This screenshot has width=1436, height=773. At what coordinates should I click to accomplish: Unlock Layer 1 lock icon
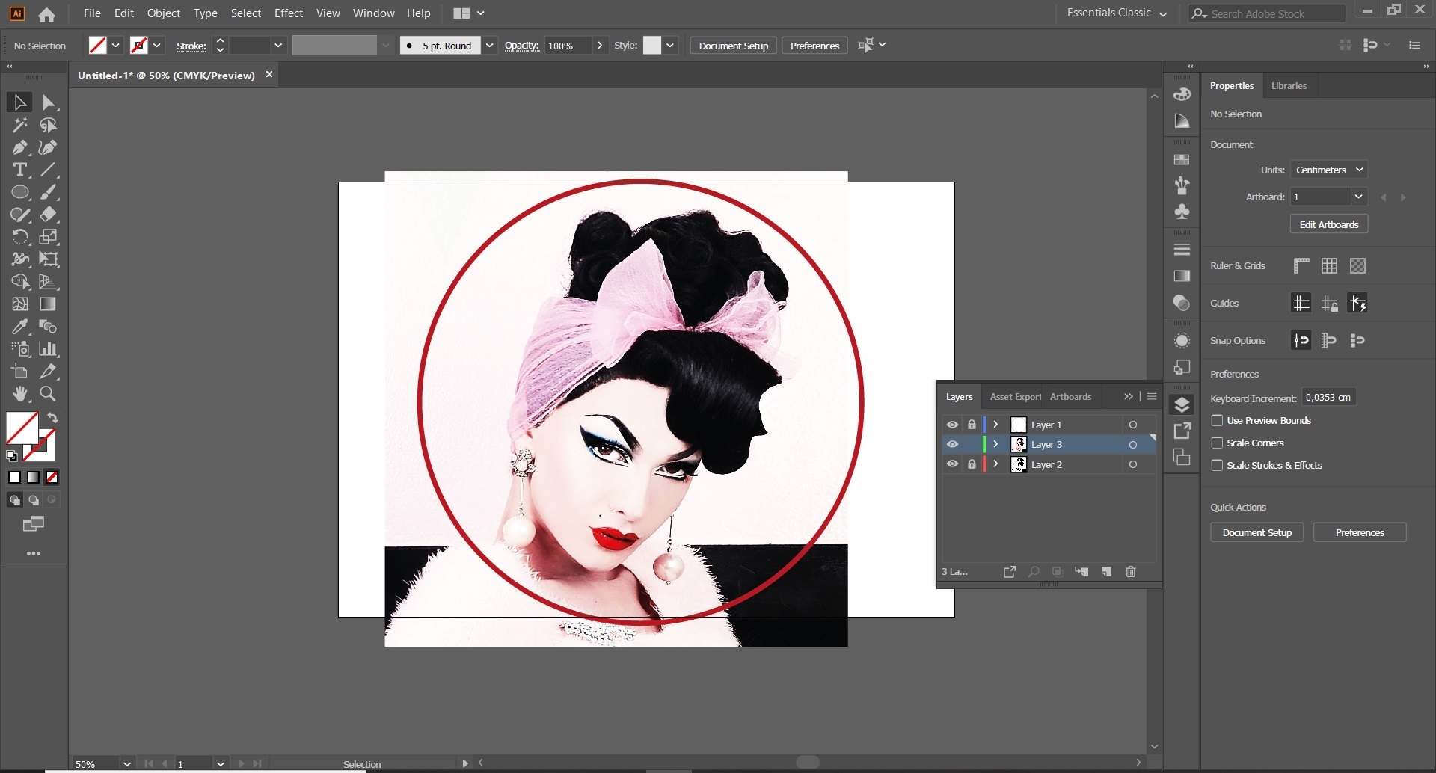point(972,425)
